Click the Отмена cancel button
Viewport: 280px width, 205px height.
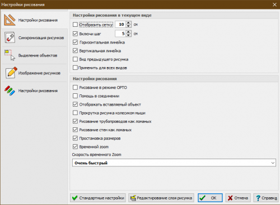238,198
